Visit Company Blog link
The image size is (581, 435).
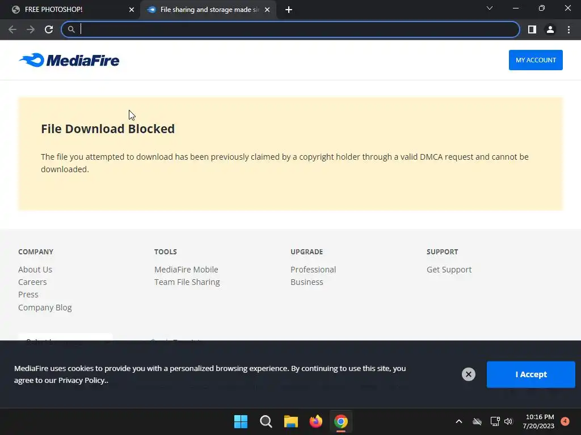[x=45, y=308]
